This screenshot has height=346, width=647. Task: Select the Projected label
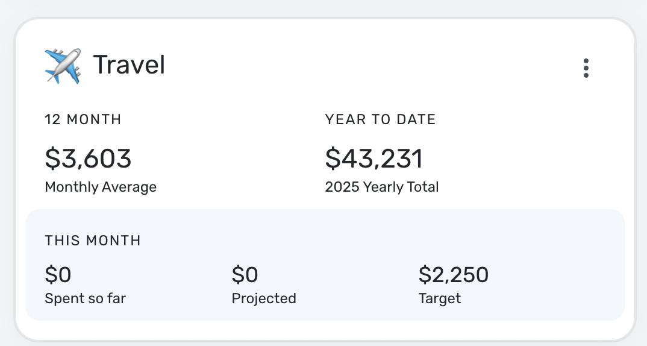[264, 298]
